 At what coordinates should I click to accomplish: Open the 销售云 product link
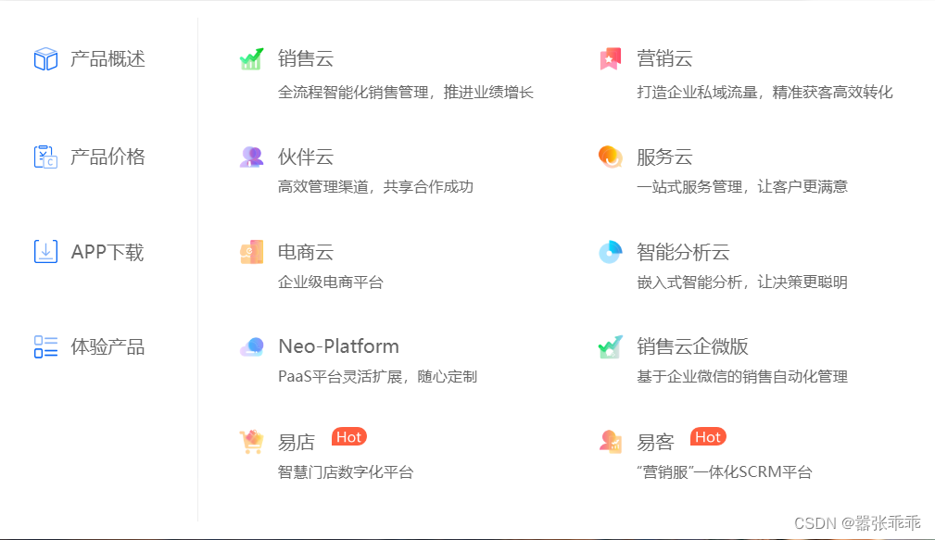coord(306,57)
